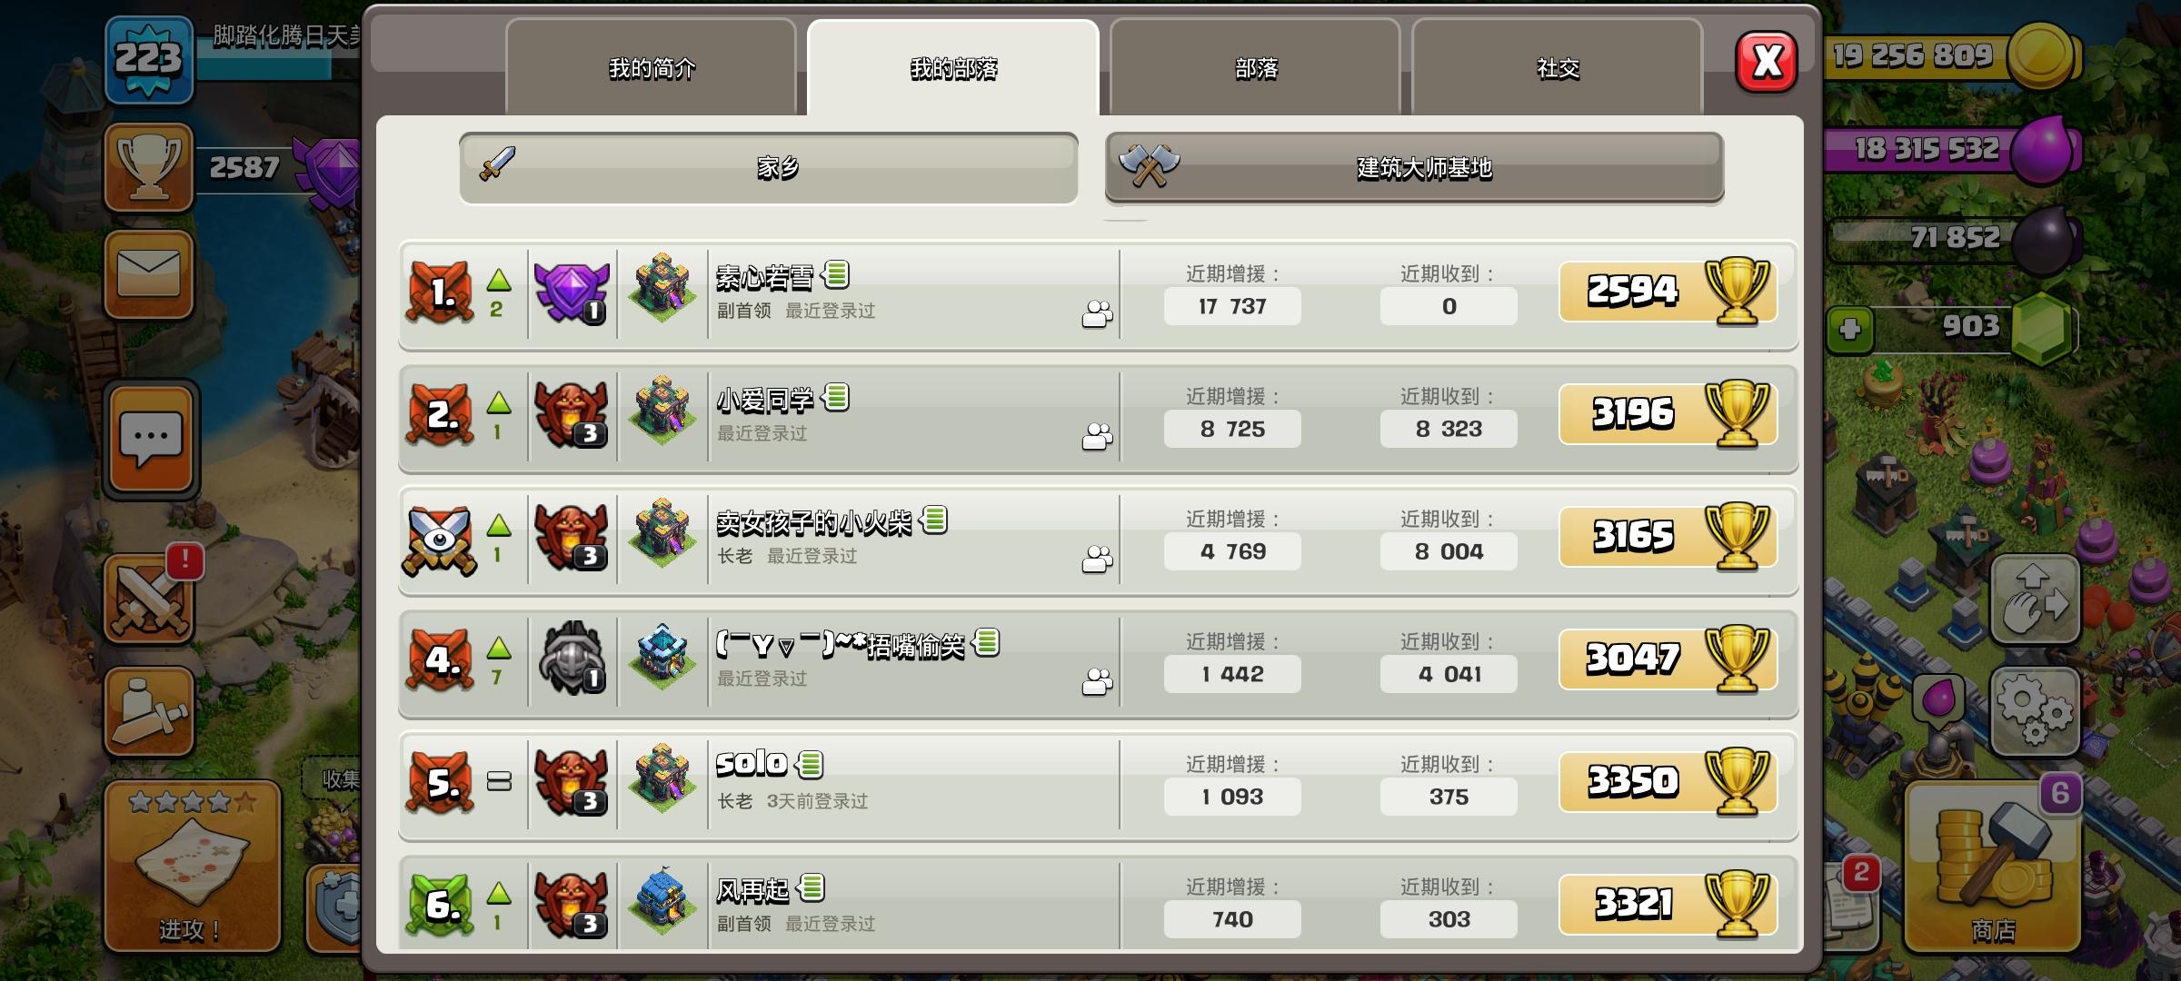Toggle list to 家乡 home village
Screen dimensions: 2181x981
[769, 168]
